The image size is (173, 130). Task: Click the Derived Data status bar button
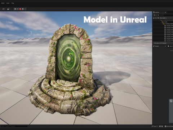[x=169, y=126]
